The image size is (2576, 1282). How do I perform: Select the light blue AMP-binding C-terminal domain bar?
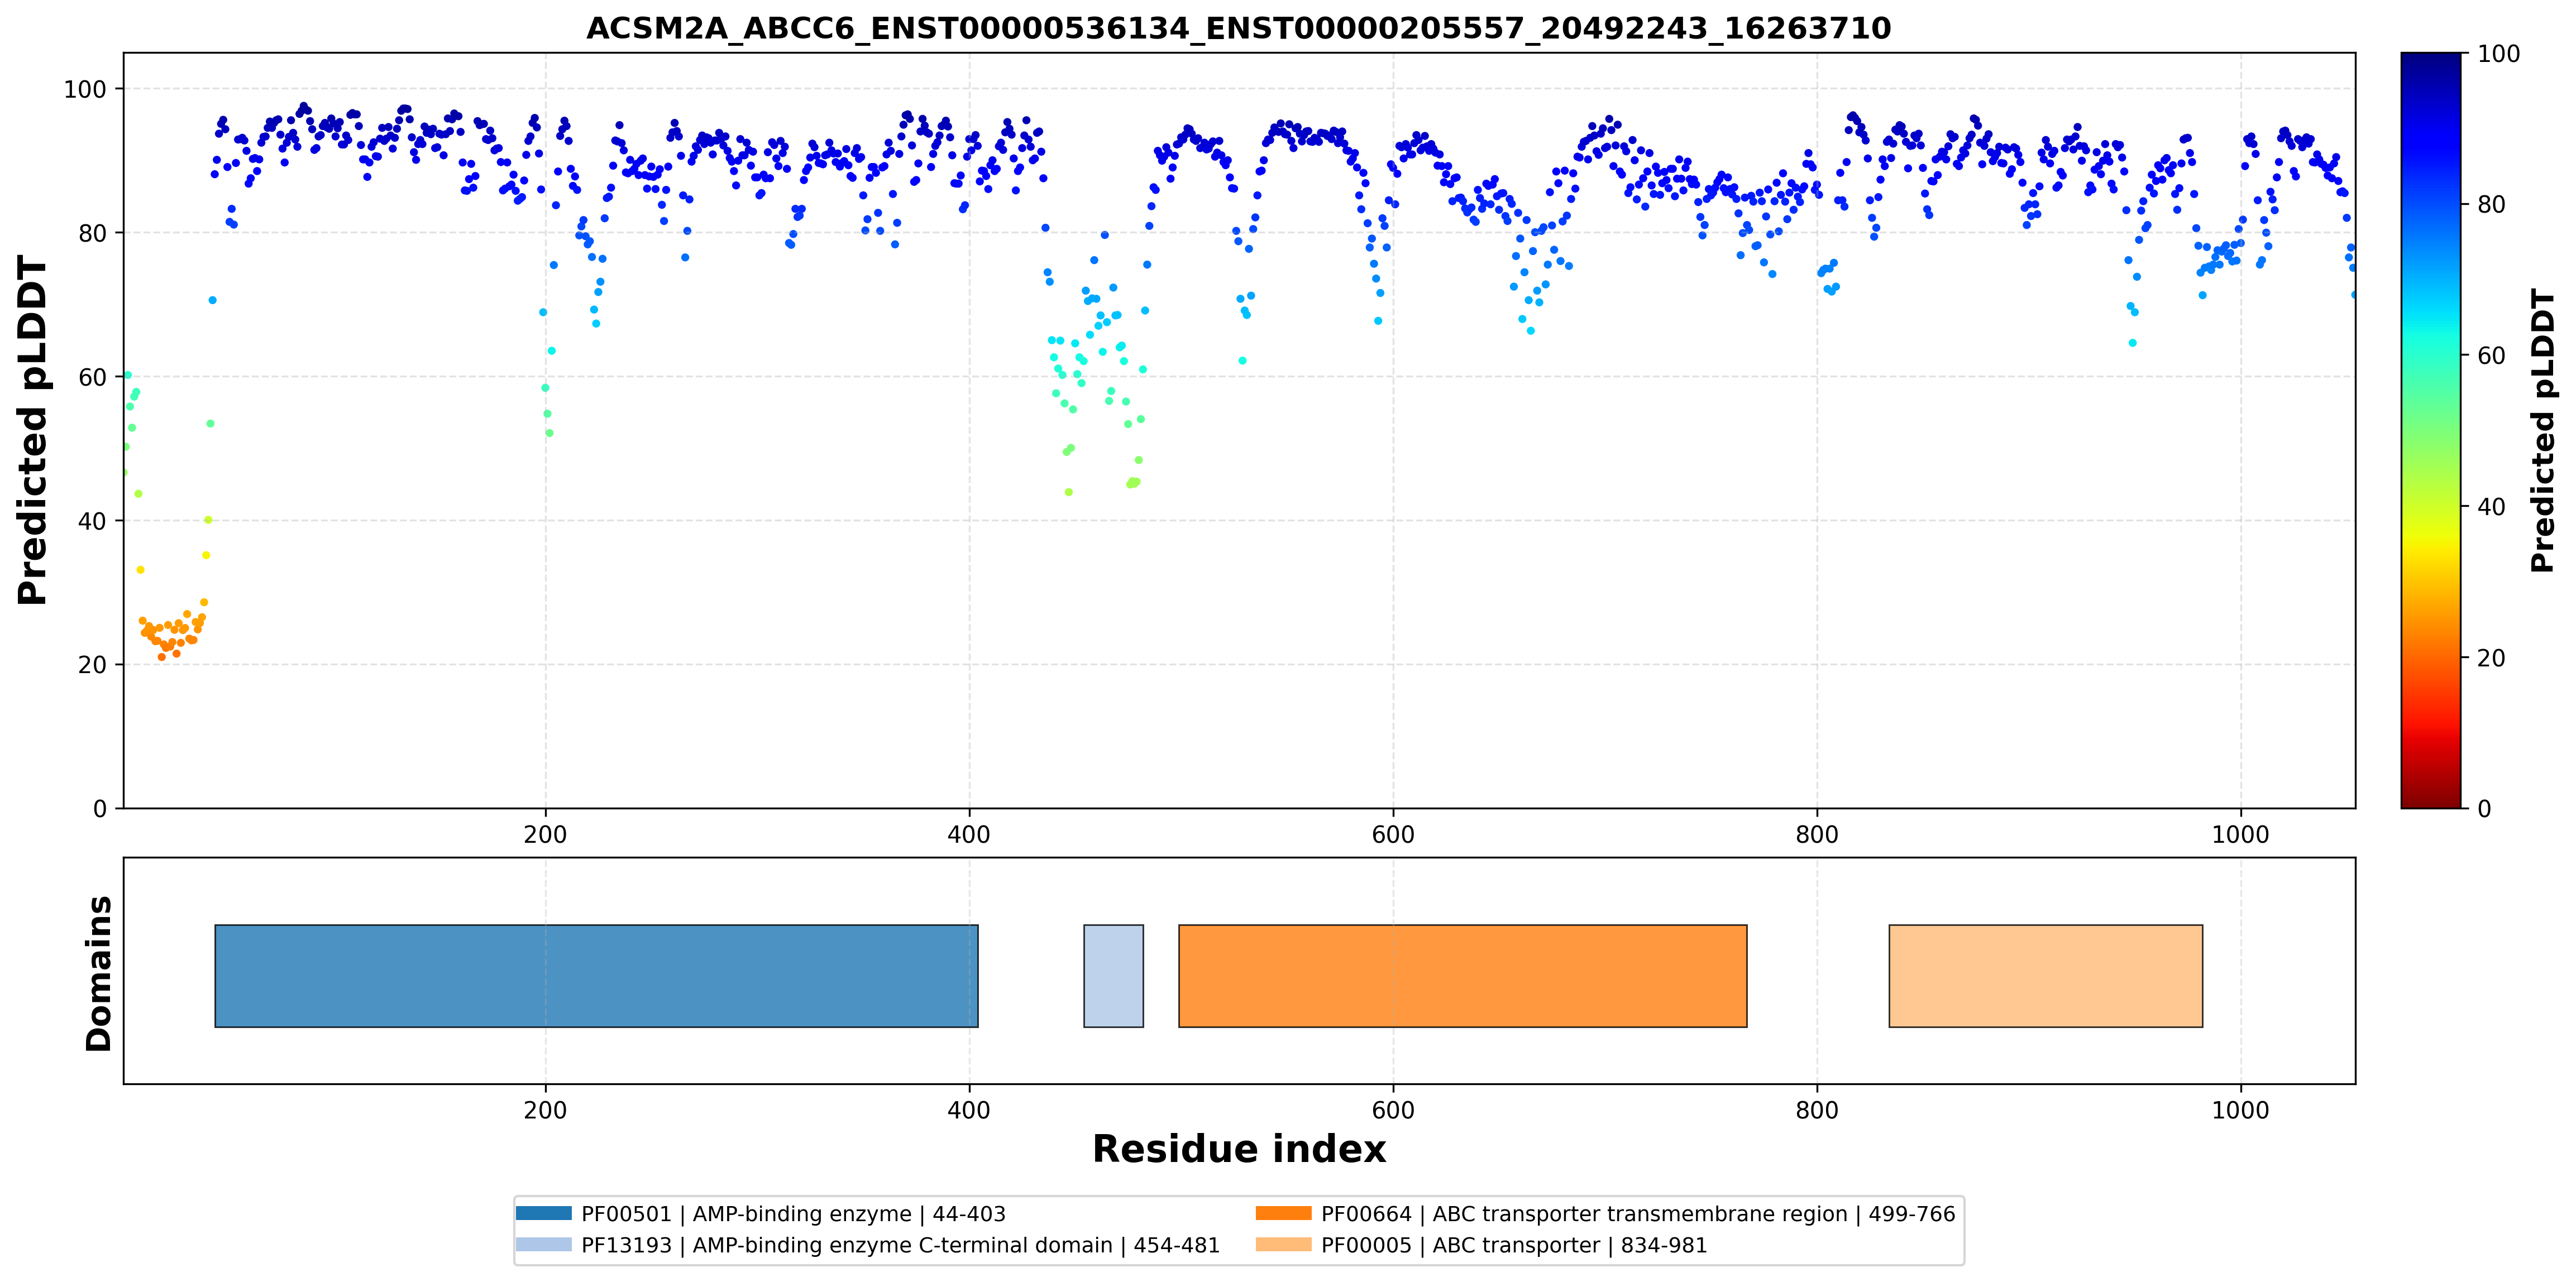[x=1113, y=975]
